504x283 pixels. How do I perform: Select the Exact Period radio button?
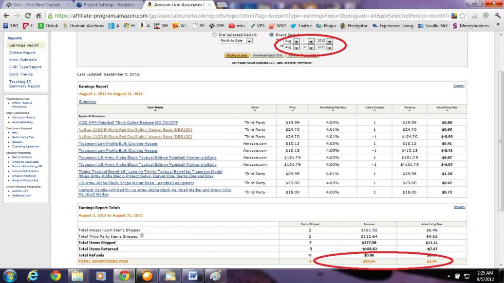point(272,35)
